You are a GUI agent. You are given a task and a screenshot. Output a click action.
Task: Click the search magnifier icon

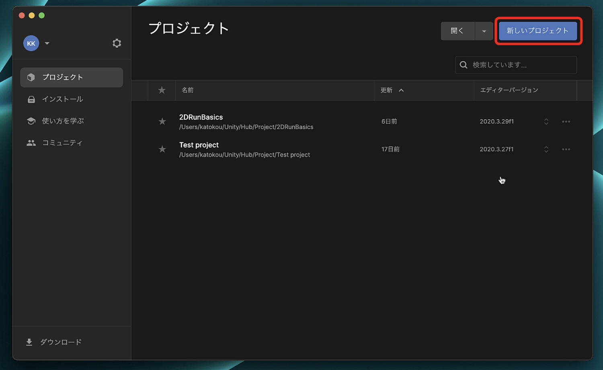pyautogui.click(x=464, y=65)
